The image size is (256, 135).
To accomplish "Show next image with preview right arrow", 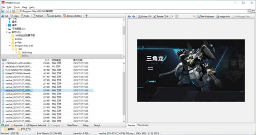I will coord(133,16).
